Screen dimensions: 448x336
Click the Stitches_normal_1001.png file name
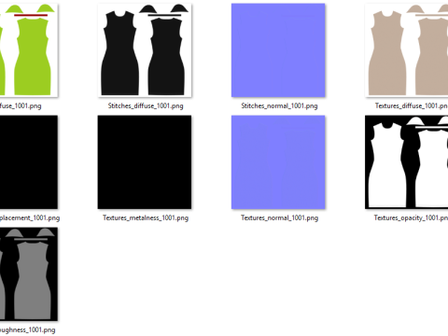coord(279,105)
